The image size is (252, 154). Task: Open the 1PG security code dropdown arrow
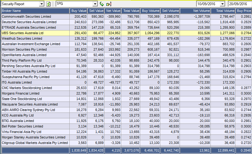pyautogui.click(x=95, y=4)
